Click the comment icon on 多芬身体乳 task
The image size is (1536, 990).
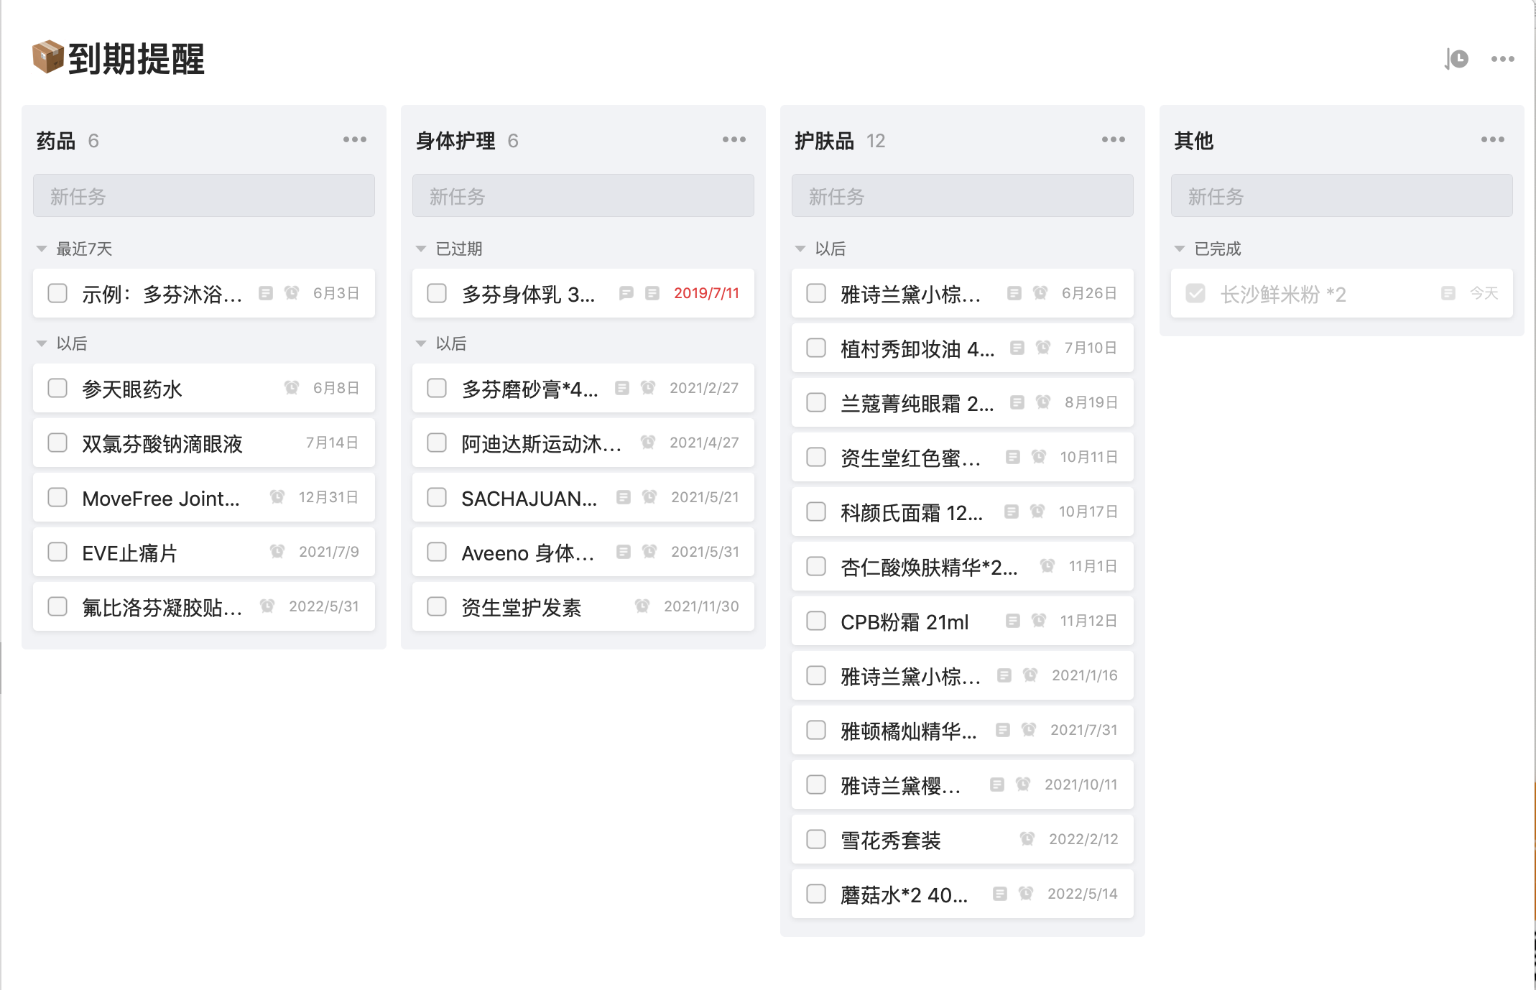[626, 293]
